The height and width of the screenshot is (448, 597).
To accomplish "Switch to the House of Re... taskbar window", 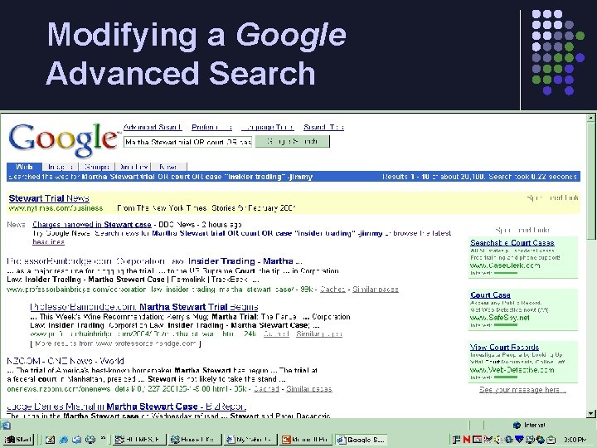I will (195, 439).
